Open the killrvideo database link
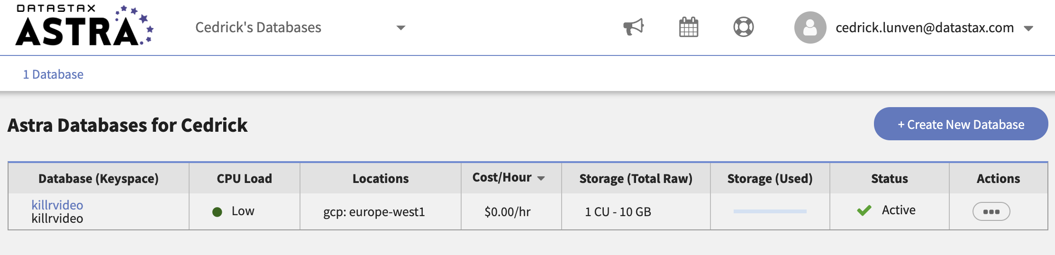Image resolution: width=1055 pixels, height=255 pixels. pos(57,205)
